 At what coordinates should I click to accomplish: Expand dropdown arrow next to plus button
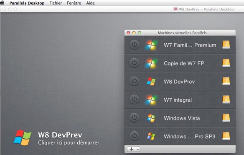pyautogui.click(x=138, y=149)
